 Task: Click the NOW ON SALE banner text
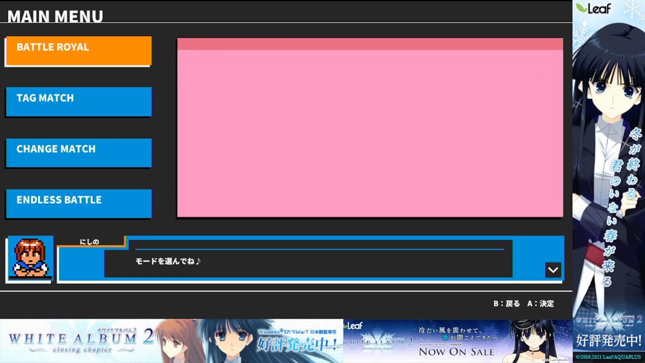(x=456, y=351)
